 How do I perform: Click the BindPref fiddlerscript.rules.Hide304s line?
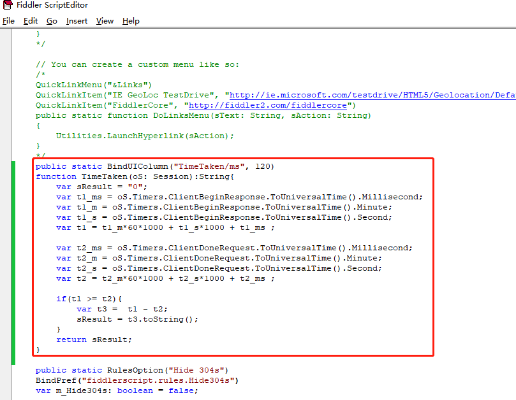(x=137, y=380)
